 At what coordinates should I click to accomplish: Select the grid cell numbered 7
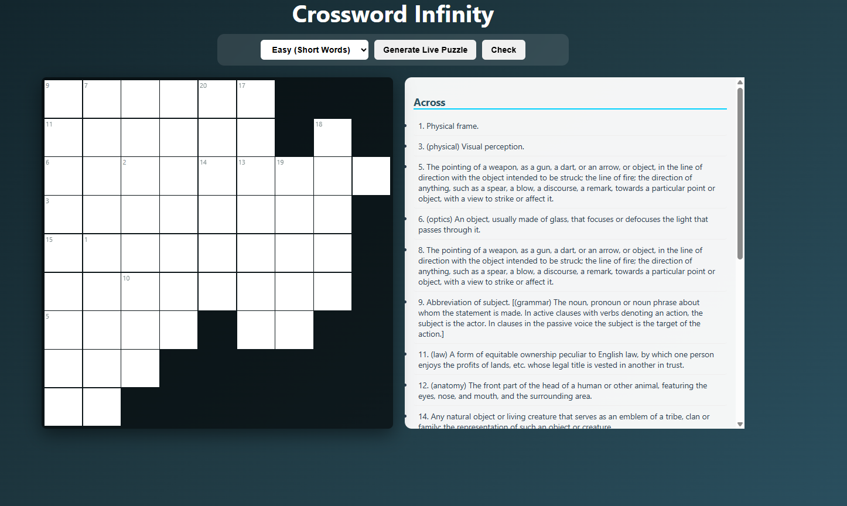coord(102,99)
